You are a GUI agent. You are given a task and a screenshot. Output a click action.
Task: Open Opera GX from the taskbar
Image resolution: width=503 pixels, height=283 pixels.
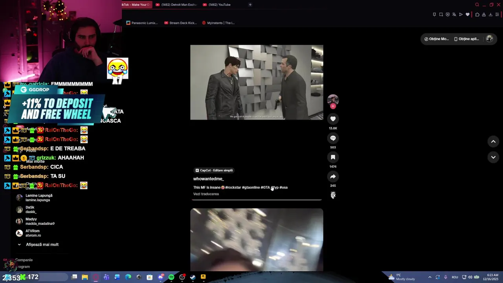pyautogui.click(x=95, y=277)
